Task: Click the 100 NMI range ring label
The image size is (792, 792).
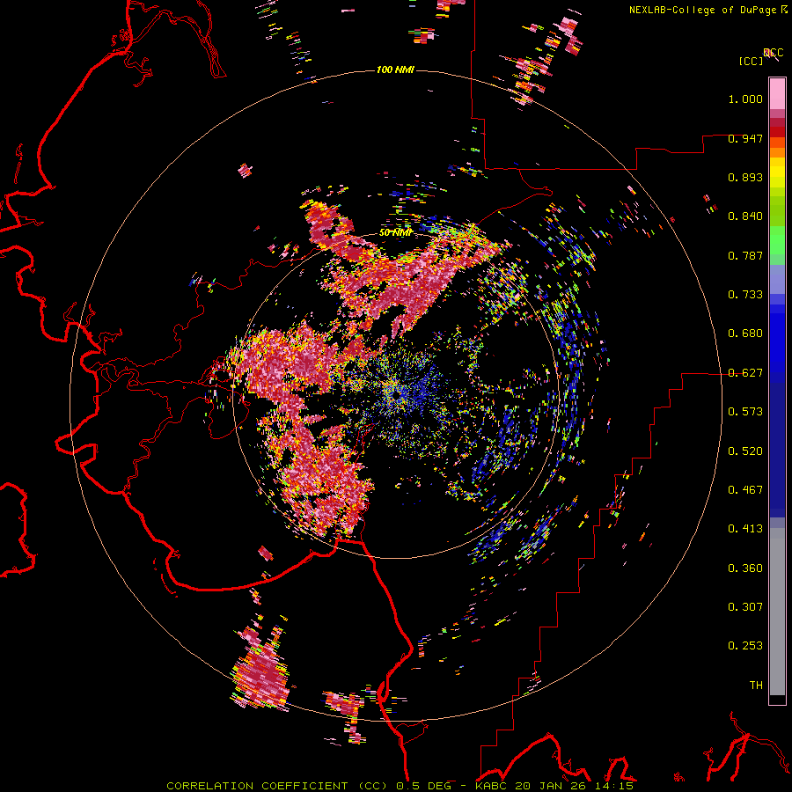Action: pos(395,70)
